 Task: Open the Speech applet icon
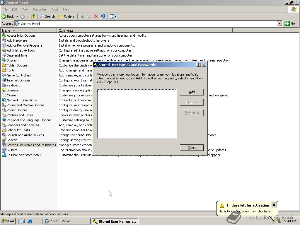click(x=4, y=140)
